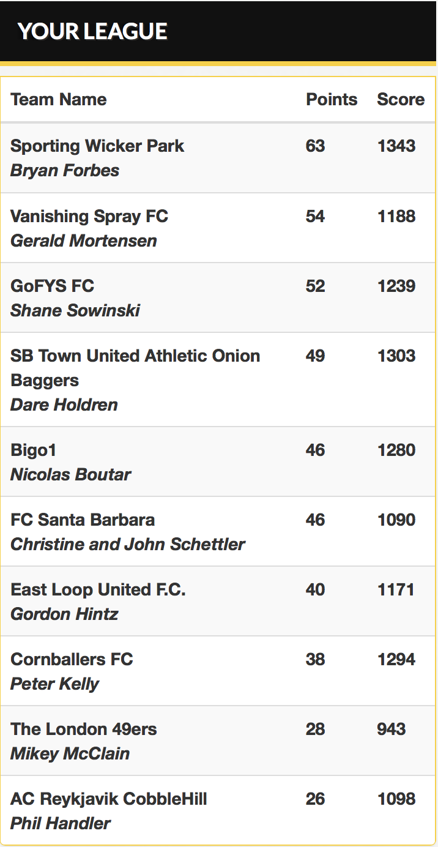Open East Loop United F.C.
The width and height of the screenshot is (438, 847).
(x=98, y=590)
